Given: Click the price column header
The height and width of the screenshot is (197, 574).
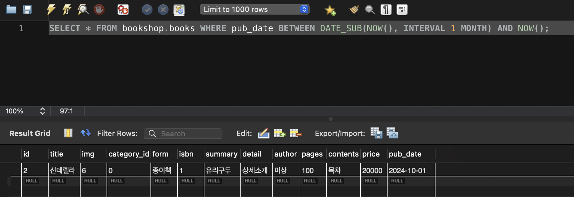Looking at the screenshot, I should point(374,154).
